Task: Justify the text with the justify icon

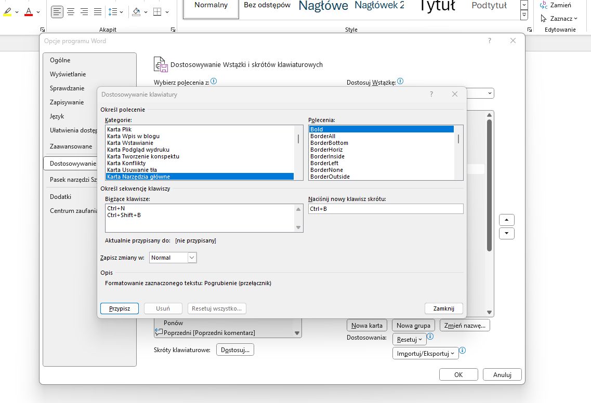Action: pos(98,11)
